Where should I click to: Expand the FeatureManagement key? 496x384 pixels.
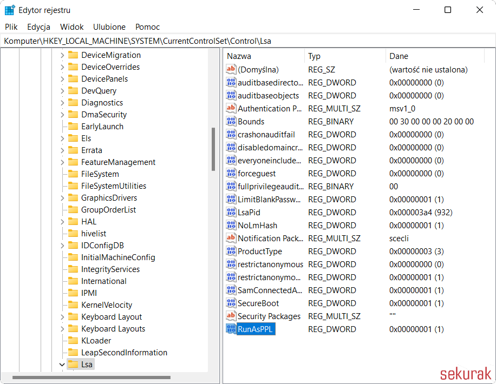point(62,162)
